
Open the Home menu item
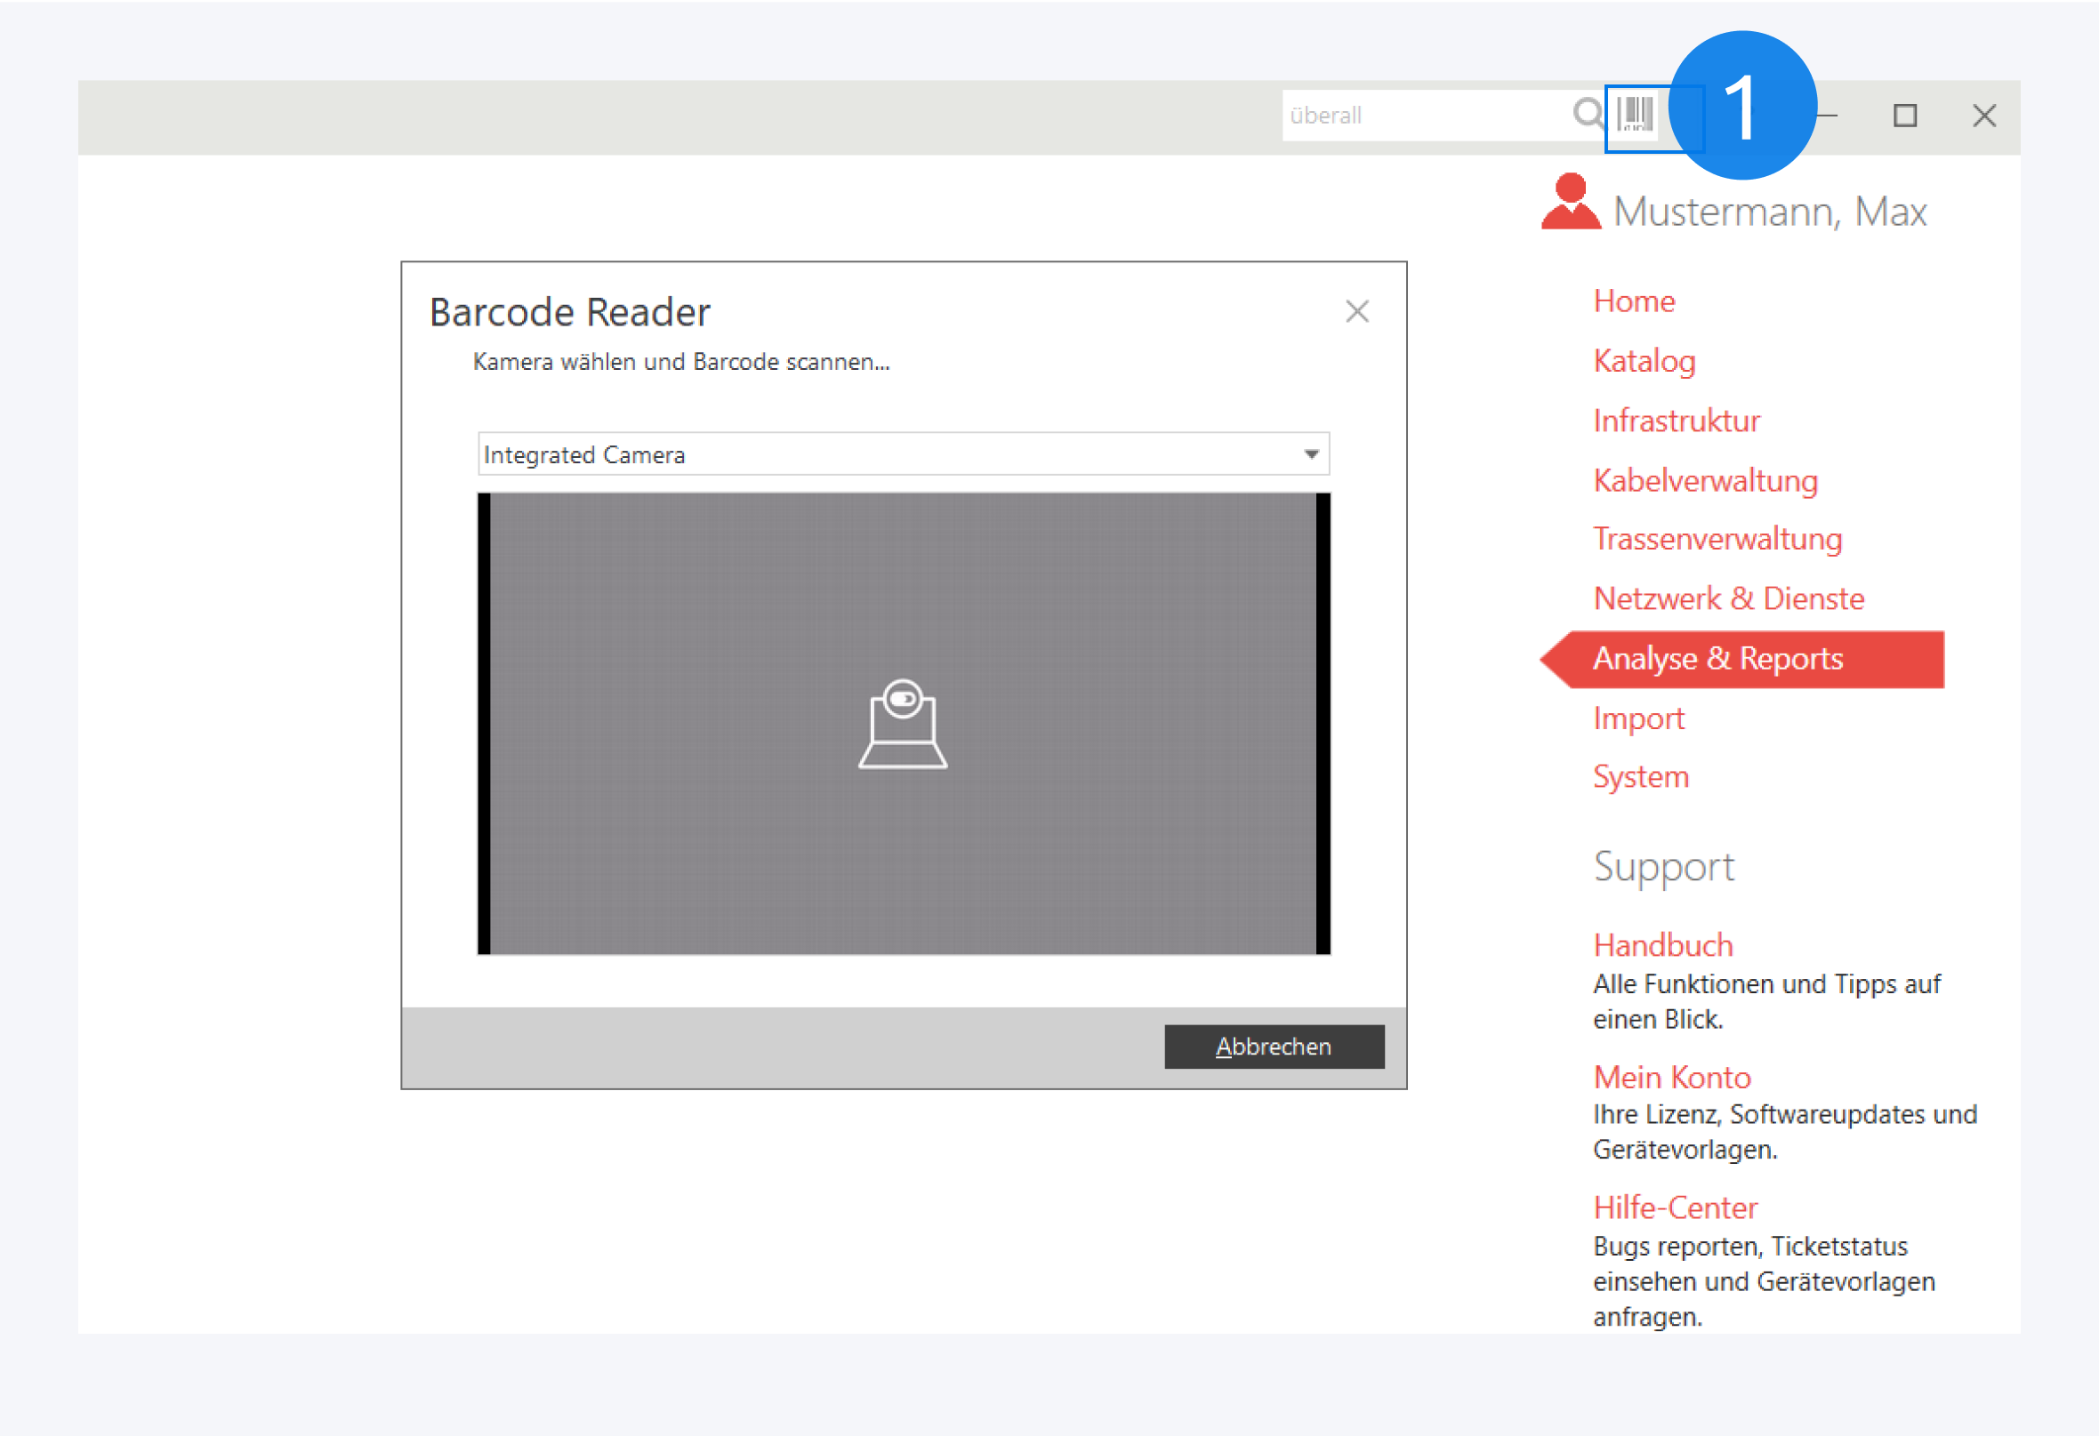click(1633, 301)
